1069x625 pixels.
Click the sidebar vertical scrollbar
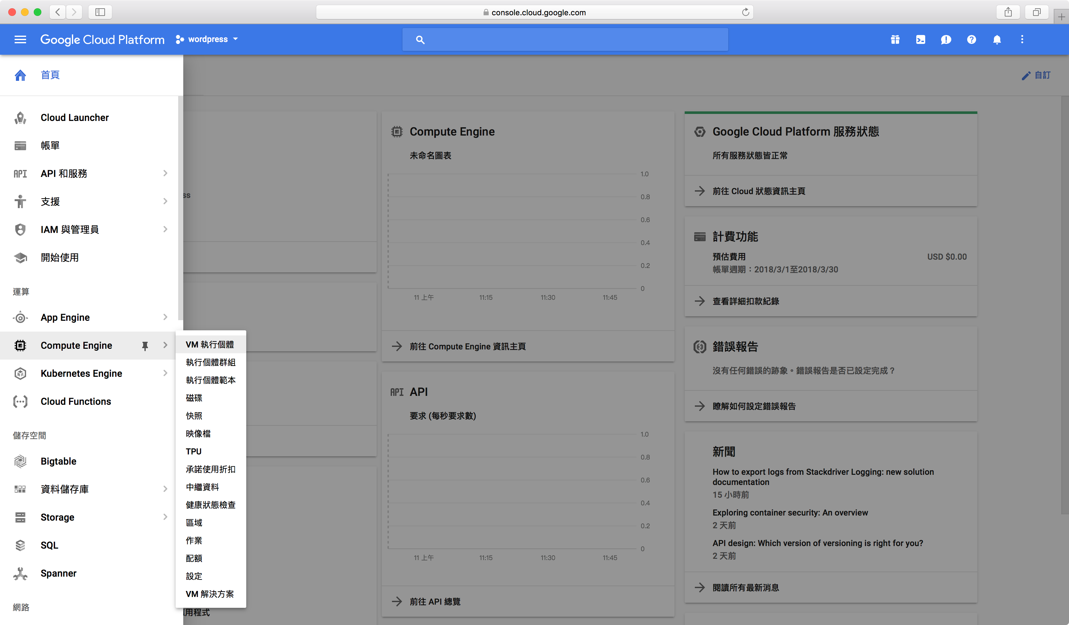[x=180, y=208]
